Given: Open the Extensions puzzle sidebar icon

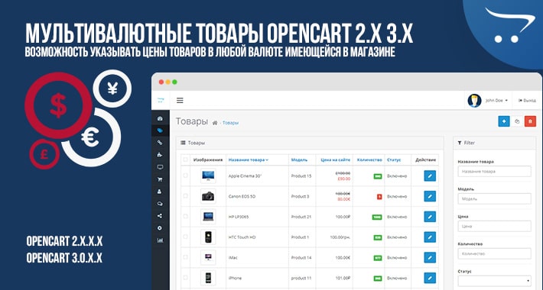Looking at the screenshot, I should (x=160, y=154).
